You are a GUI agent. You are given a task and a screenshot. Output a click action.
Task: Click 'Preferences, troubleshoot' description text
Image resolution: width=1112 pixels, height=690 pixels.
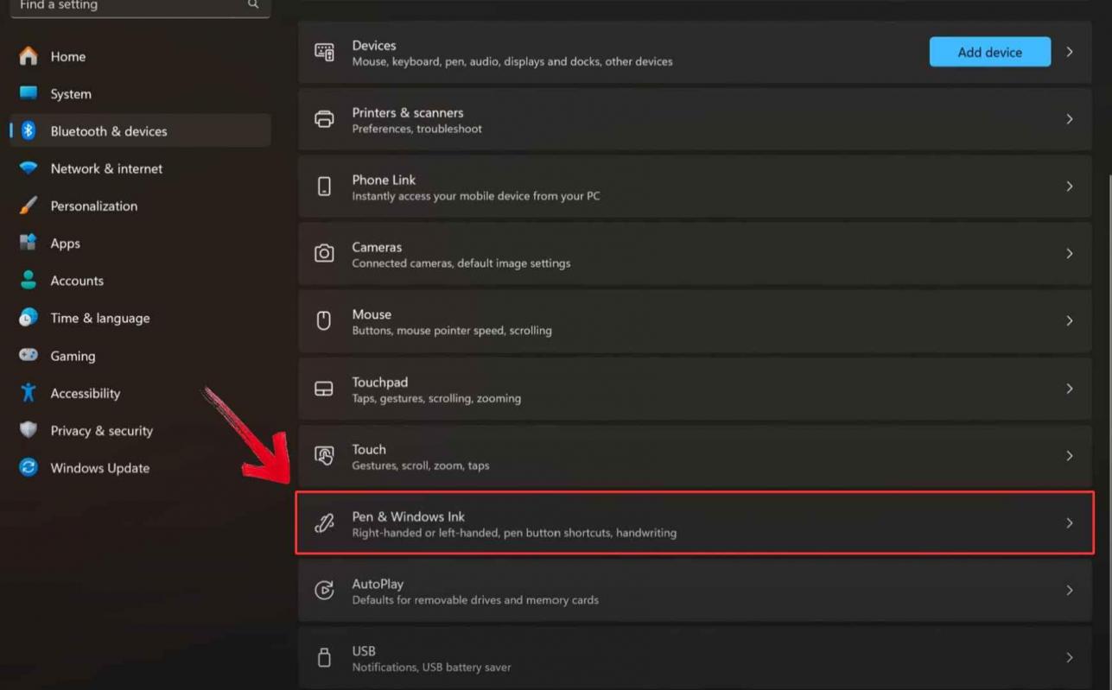[x=417, y=129]
